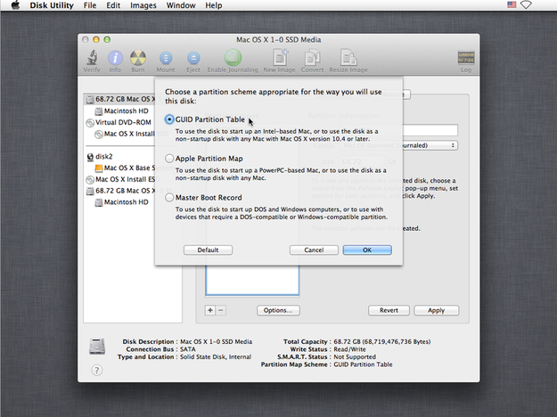Choose the Master Boot Record option
Image resolution: width=557 pixels, height=417 pixels.
pos(169,198)
